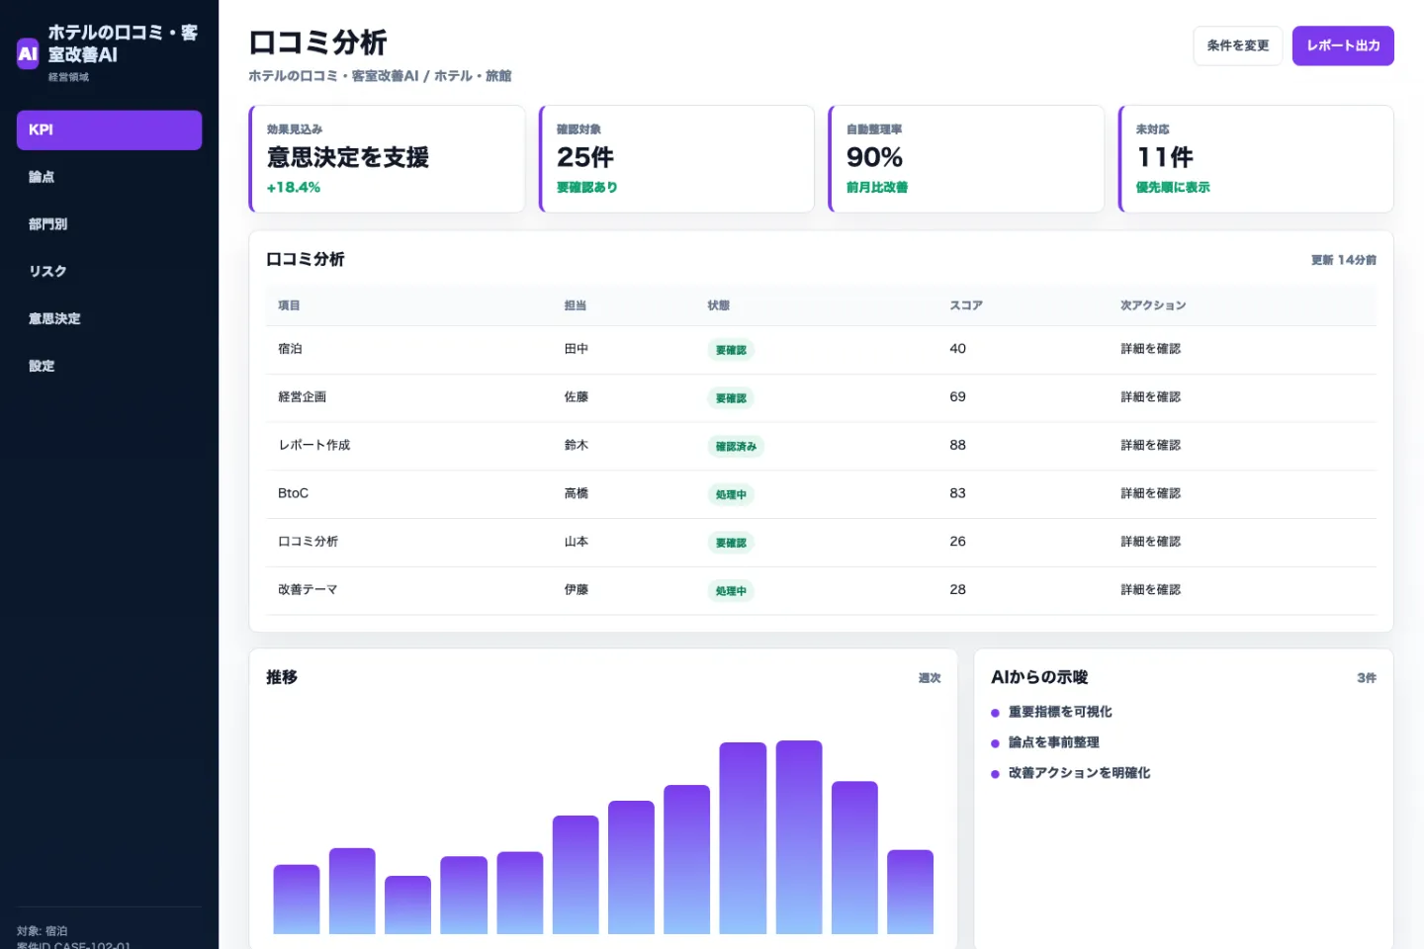Click the 改善アクションを明確化 suggestion
The height and width of the screenshot is (949, 1424).
pyautogui.click(x=1079, y=773)
